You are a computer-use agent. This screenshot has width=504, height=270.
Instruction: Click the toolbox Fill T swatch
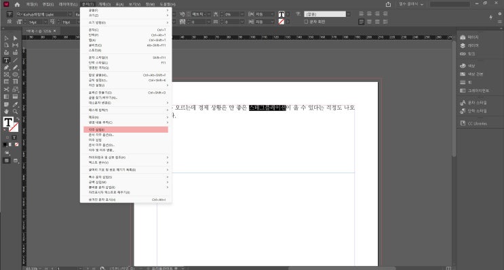pos(8,122)
